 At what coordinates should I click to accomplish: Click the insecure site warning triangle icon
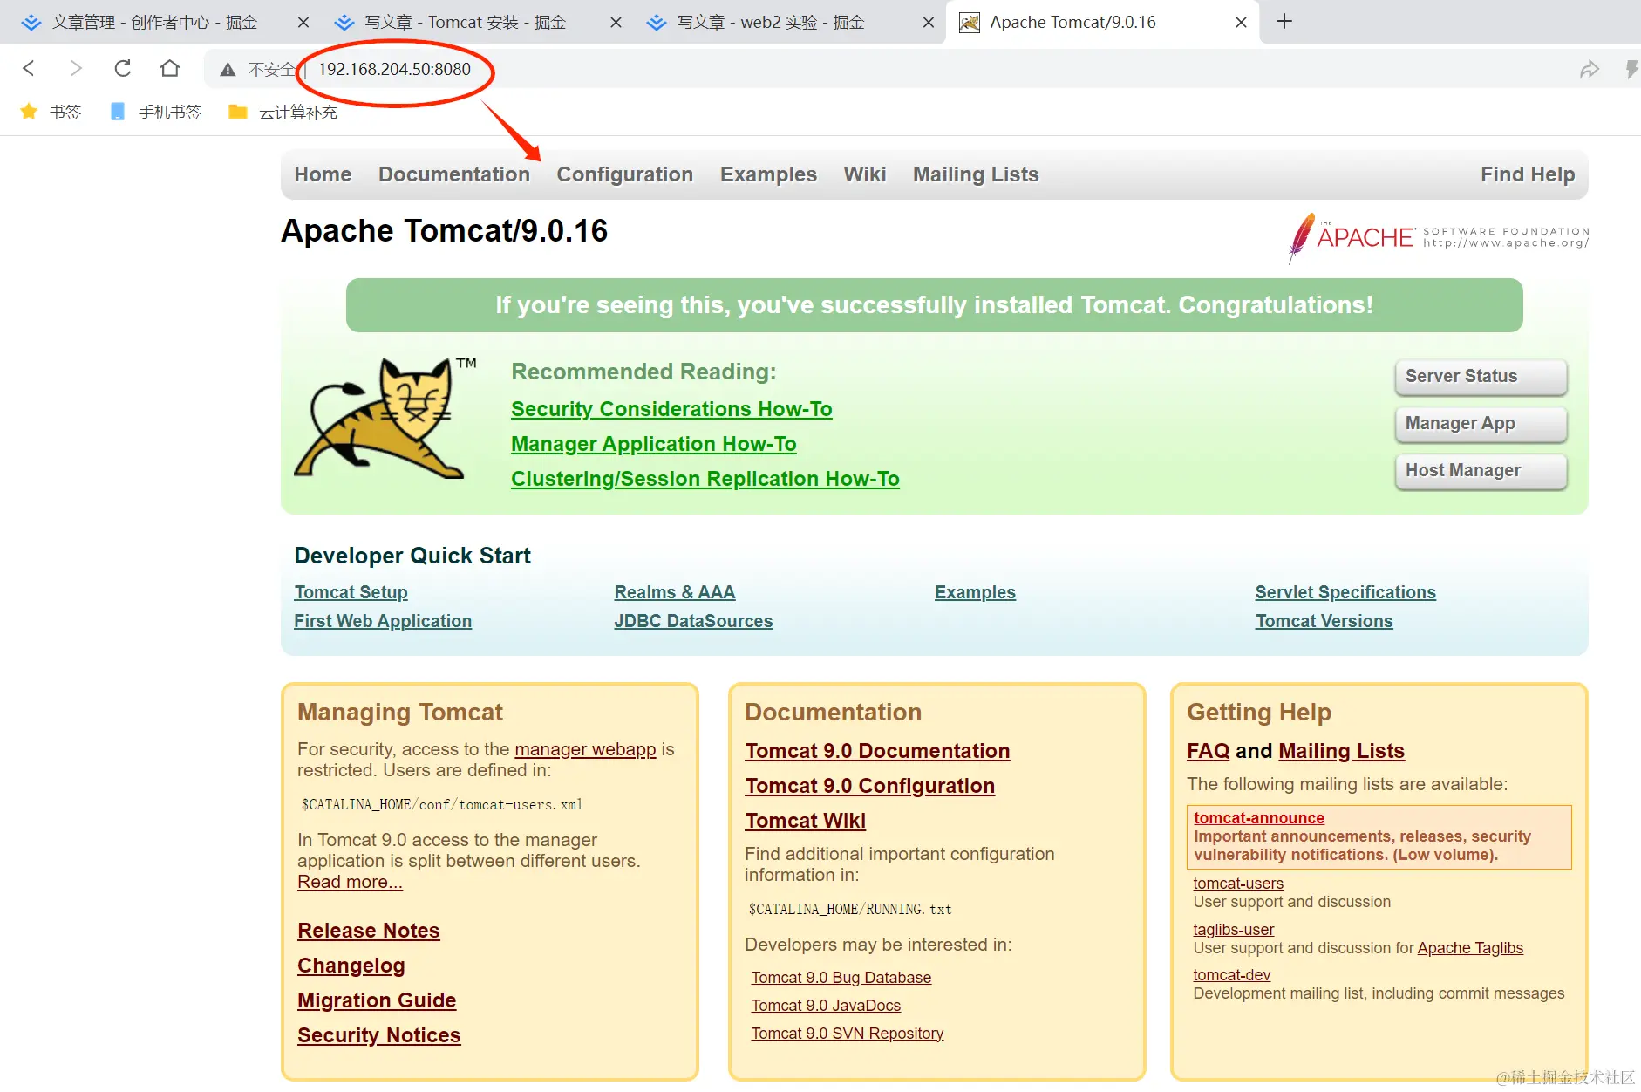click(x=228, y=69)
